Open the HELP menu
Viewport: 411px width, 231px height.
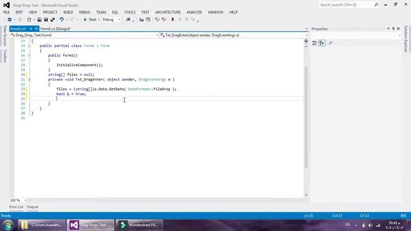tap(233, 12)
